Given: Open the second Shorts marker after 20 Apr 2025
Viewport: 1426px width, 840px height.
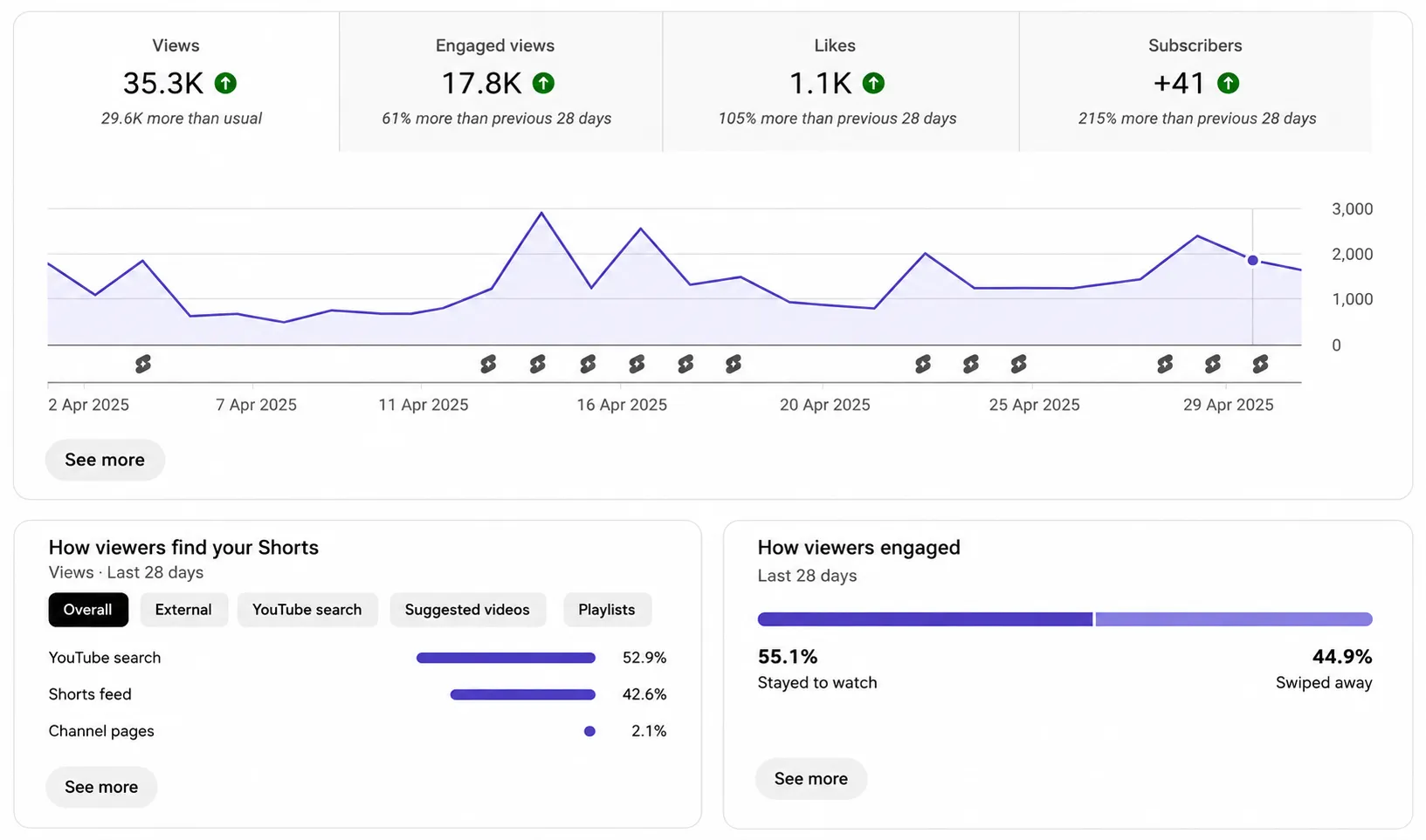Looking at the screenshot, I should 971,364.
